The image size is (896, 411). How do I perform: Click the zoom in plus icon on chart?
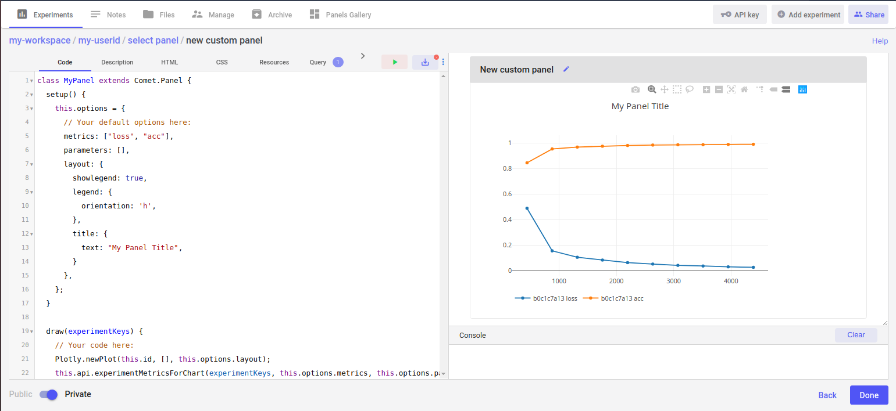point(706,89)
